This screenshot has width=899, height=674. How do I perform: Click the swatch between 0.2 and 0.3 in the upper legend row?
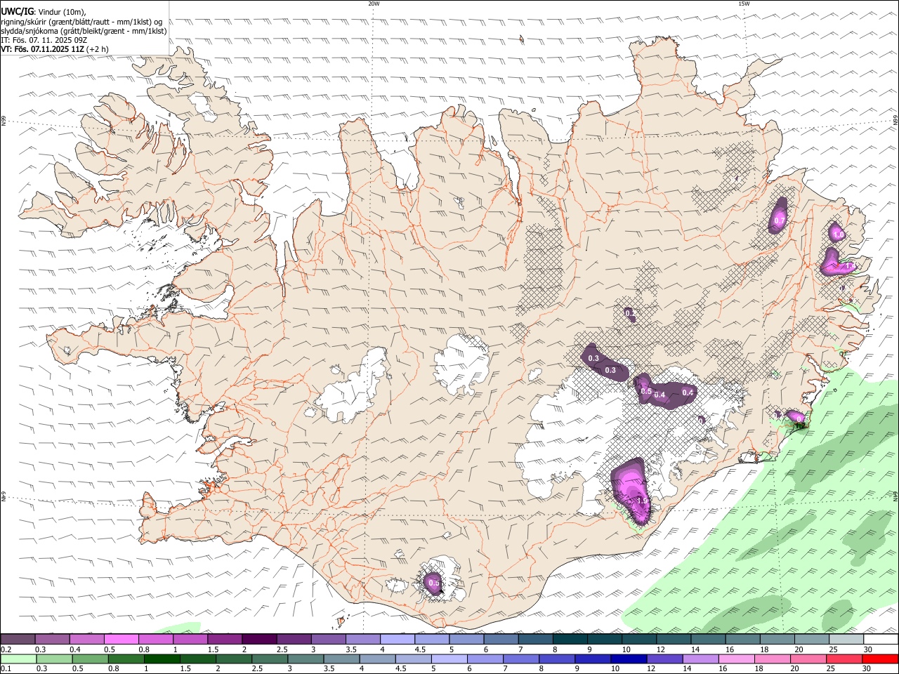[18, 640]
